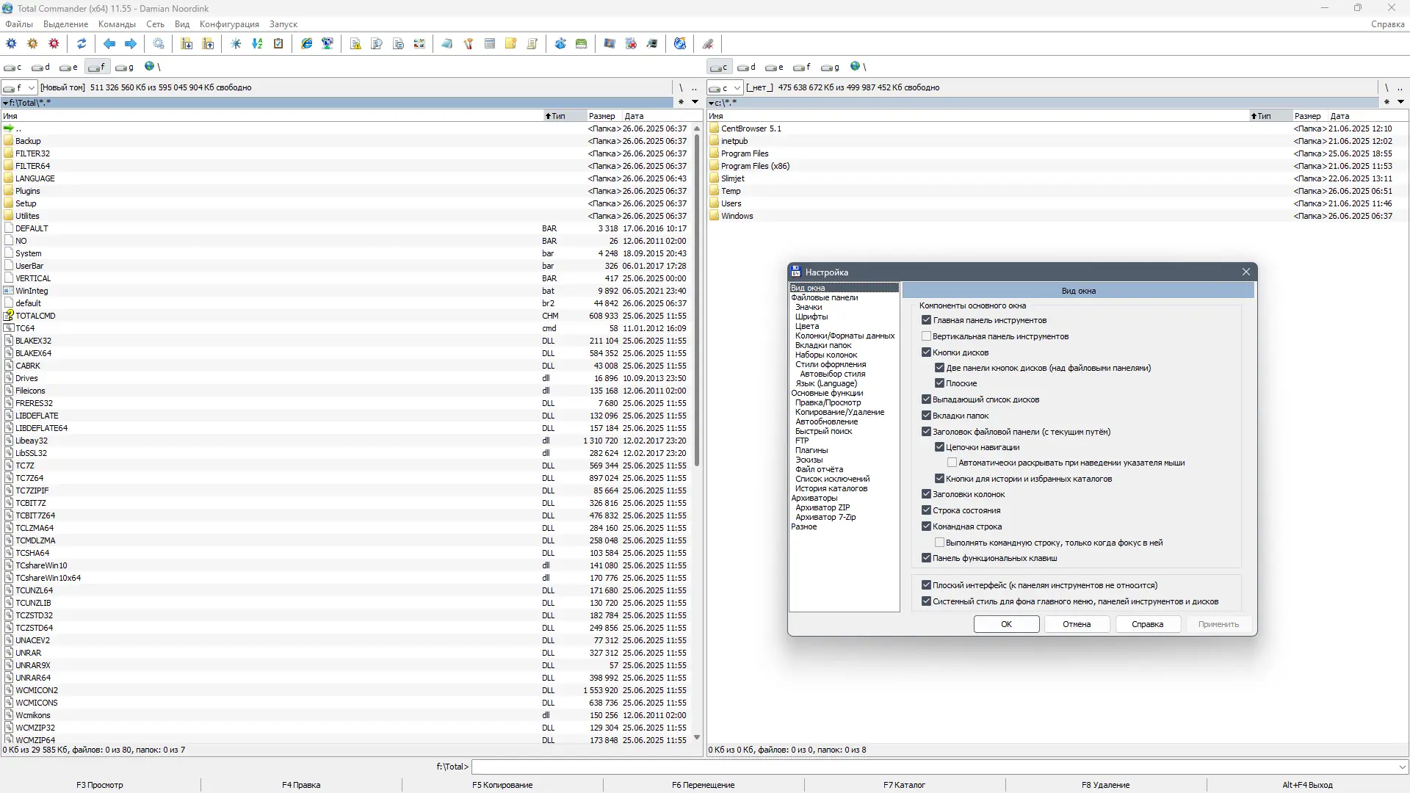The image size is (1410, 793).
Task: Toggle the 'Строка состояния' checkbox
Action: 927,510
